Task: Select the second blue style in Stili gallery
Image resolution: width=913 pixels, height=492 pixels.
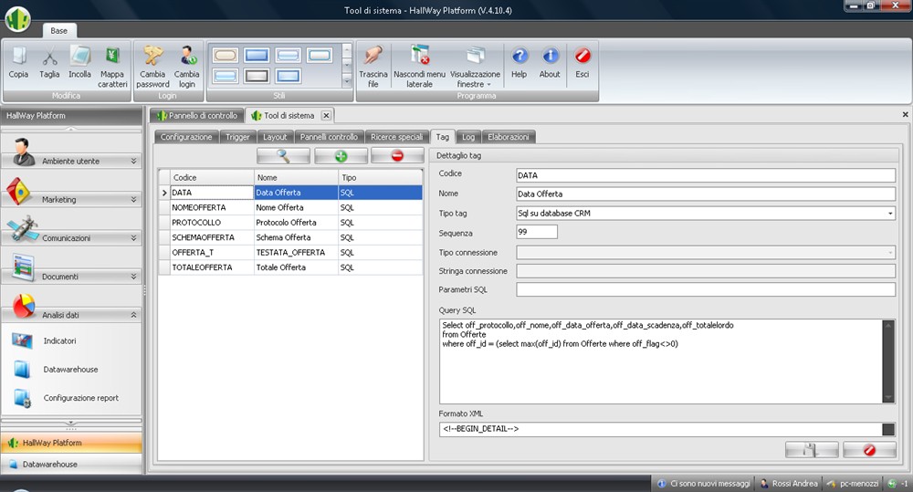Action: tap(257, 56)
